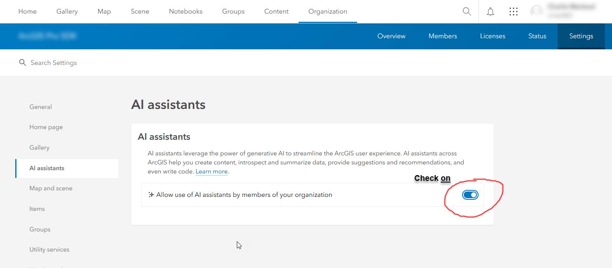612x268 pixels.
Task: Open the Learn more link
Action: [x=211, y=171]
